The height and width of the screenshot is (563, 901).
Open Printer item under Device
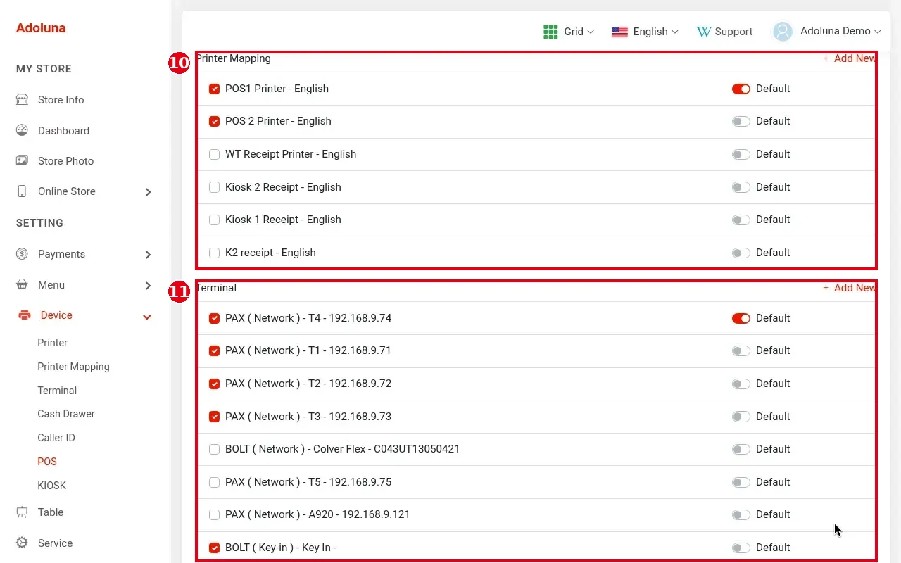coord(53,343)
